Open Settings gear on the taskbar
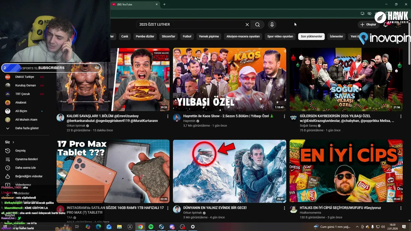Viewport: 411px width, 231px height. [x=193, y=227]
